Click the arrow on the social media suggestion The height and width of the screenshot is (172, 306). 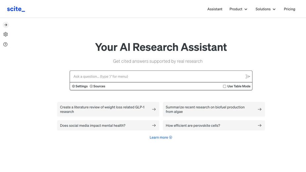coord(154,126)
